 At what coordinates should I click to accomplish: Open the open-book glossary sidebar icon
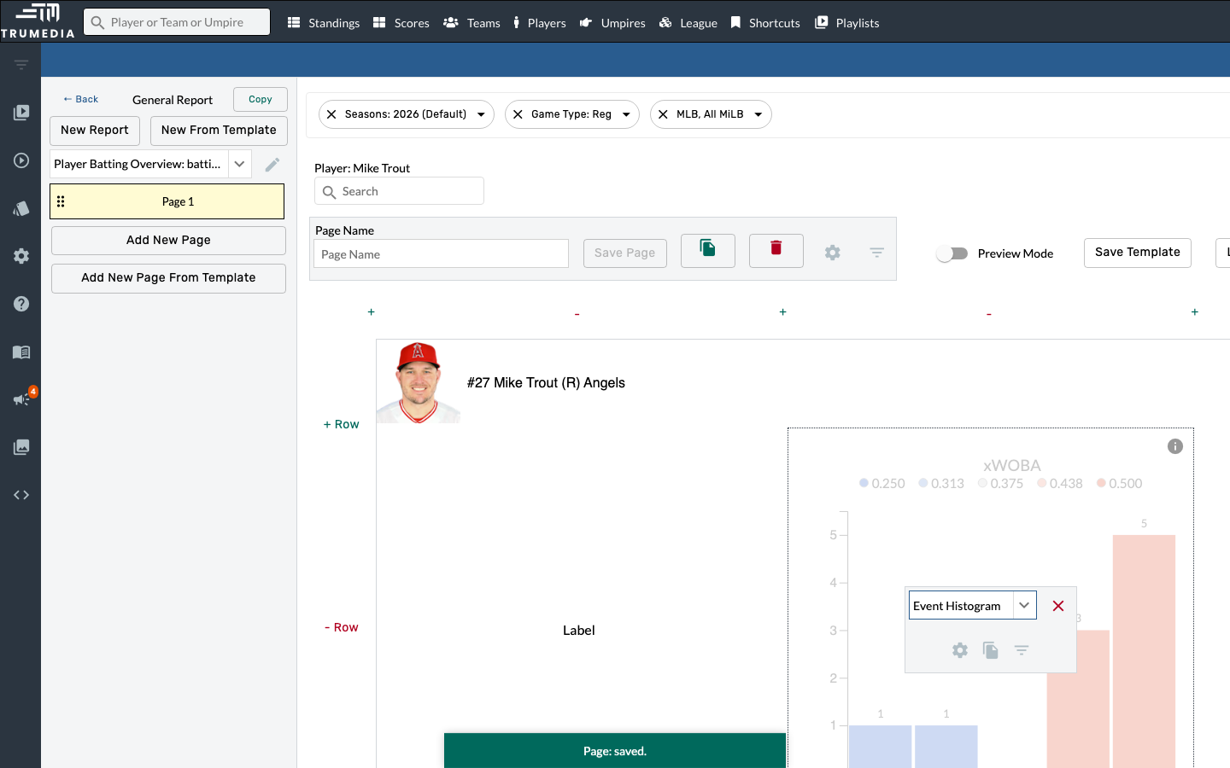pos(21,352)
